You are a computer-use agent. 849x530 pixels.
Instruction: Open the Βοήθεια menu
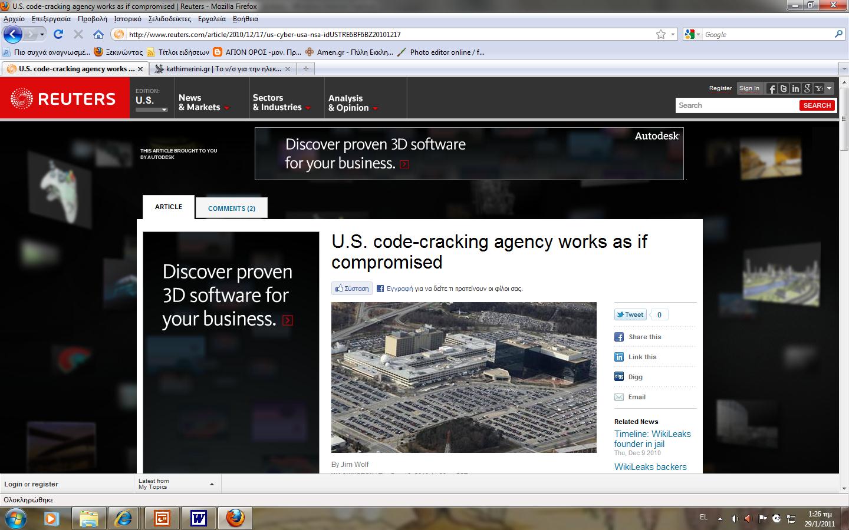(x=246, y=19)
